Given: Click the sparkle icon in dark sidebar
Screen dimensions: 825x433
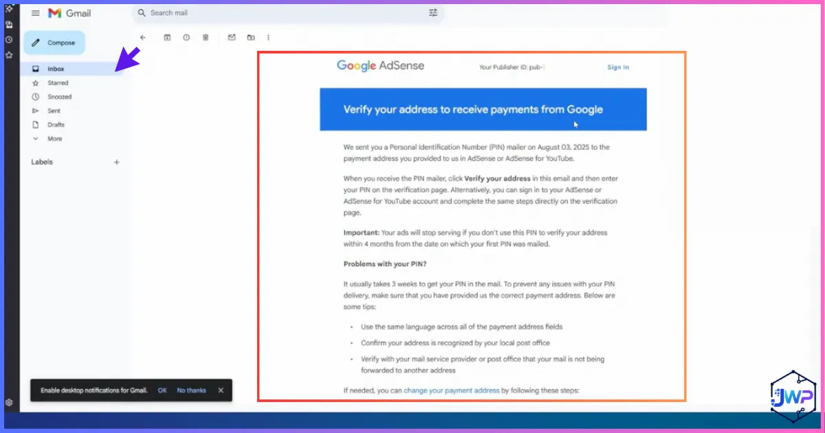Looking at the screenshot, I should click(x=9, y=8).
